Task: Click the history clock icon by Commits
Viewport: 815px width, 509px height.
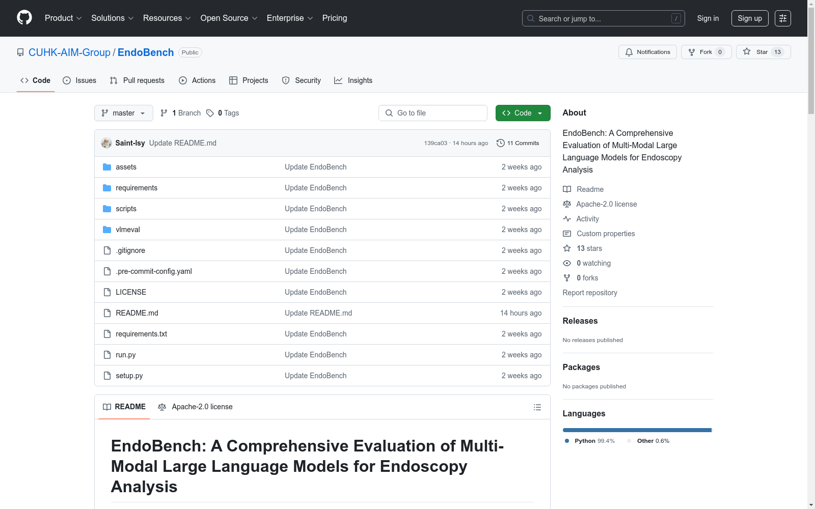Action: coord(501,143)
